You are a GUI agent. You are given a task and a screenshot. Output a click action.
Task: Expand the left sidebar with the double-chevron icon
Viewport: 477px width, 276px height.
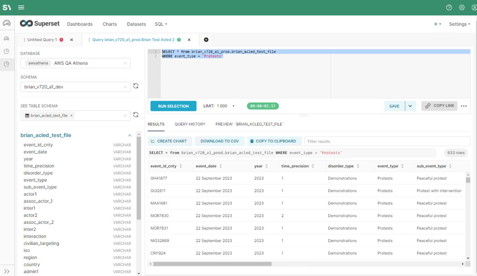6,271
